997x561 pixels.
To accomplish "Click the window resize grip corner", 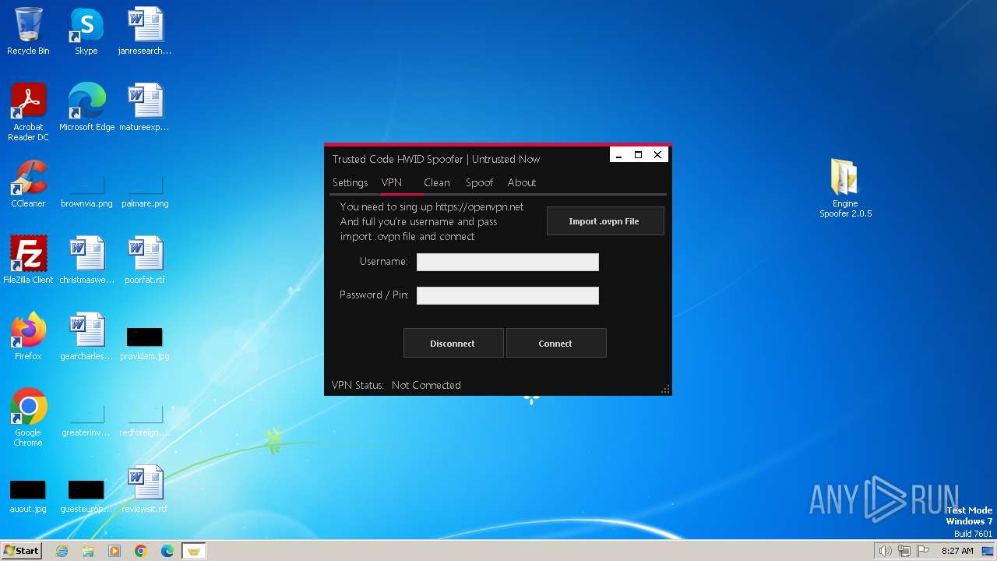I will 665,389.
